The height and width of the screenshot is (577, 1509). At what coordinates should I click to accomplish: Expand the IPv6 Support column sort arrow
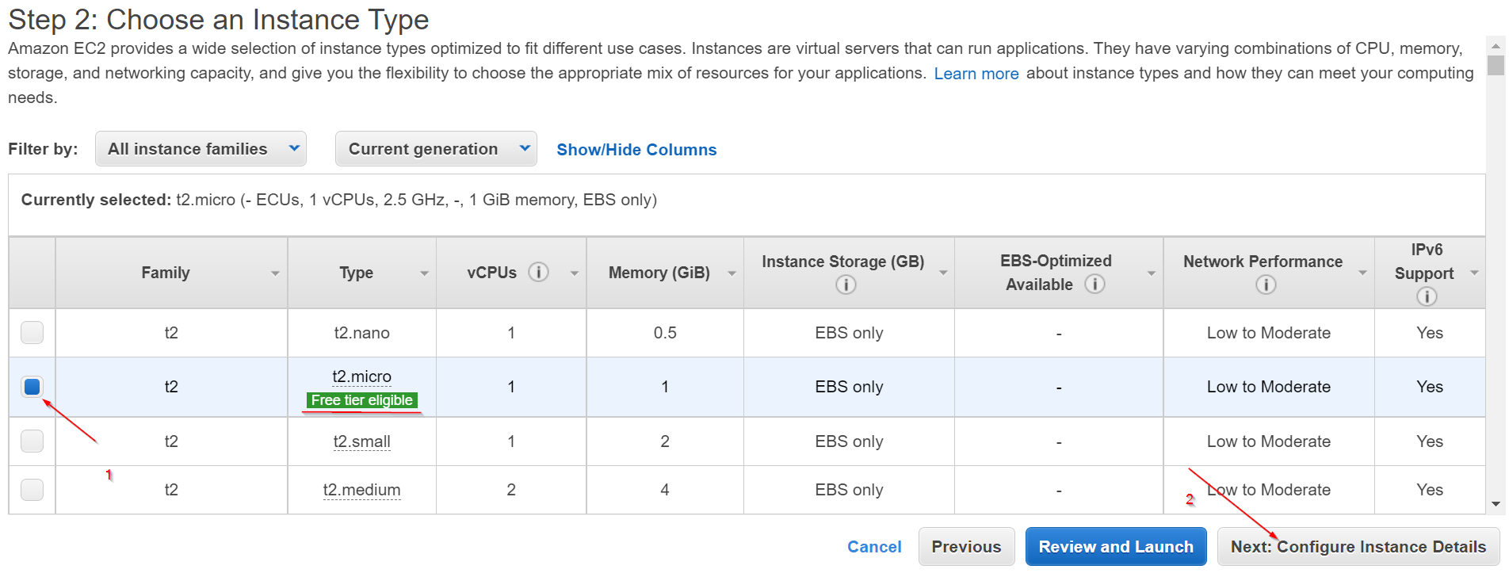[1474, 273]
